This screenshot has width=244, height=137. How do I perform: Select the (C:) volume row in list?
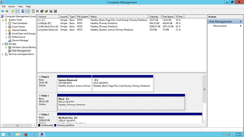pos(110,20)
